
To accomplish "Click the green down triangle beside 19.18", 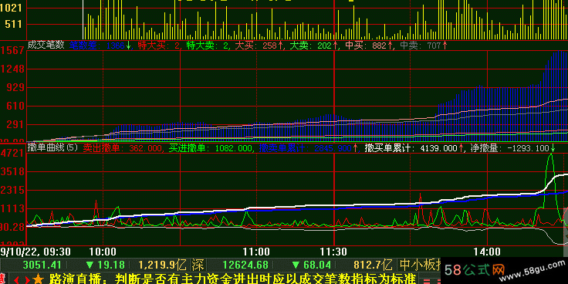I will pyautogui.click(x=90, y=265).
